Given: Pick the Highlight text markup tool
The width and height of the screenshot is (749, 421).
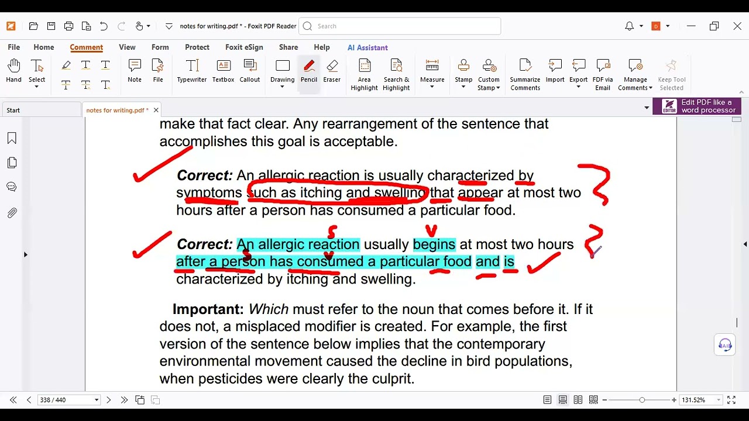Looking at the screenshot, I should [66, 65].
